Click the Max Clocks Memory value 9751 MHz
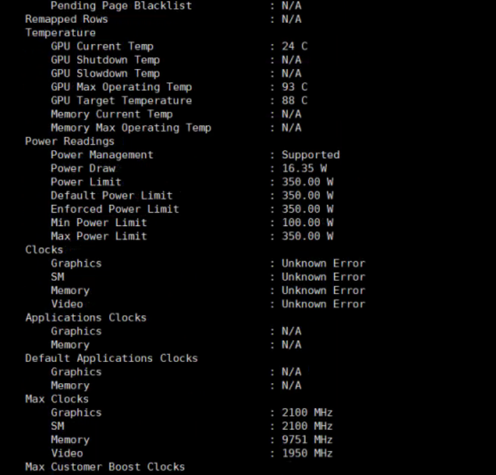This screenshot has width=496, height=475. pos(307,440)
